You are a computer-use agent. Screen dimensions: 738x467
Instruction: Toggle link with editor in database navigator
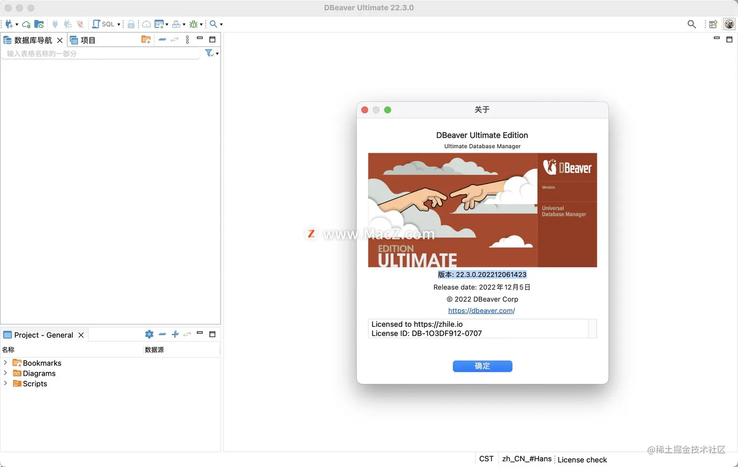click(x=174, y=40)
